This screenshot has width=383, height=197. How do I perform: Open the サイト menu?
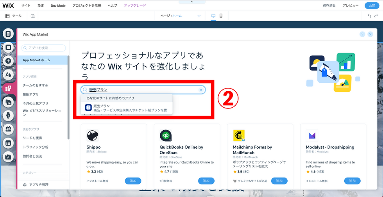click(26, 5)
